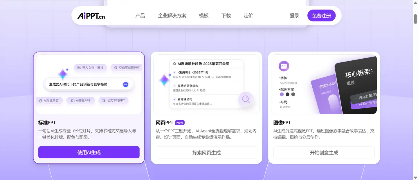
Task: Click the 自动优化 layout text
Action: point(285,107)
